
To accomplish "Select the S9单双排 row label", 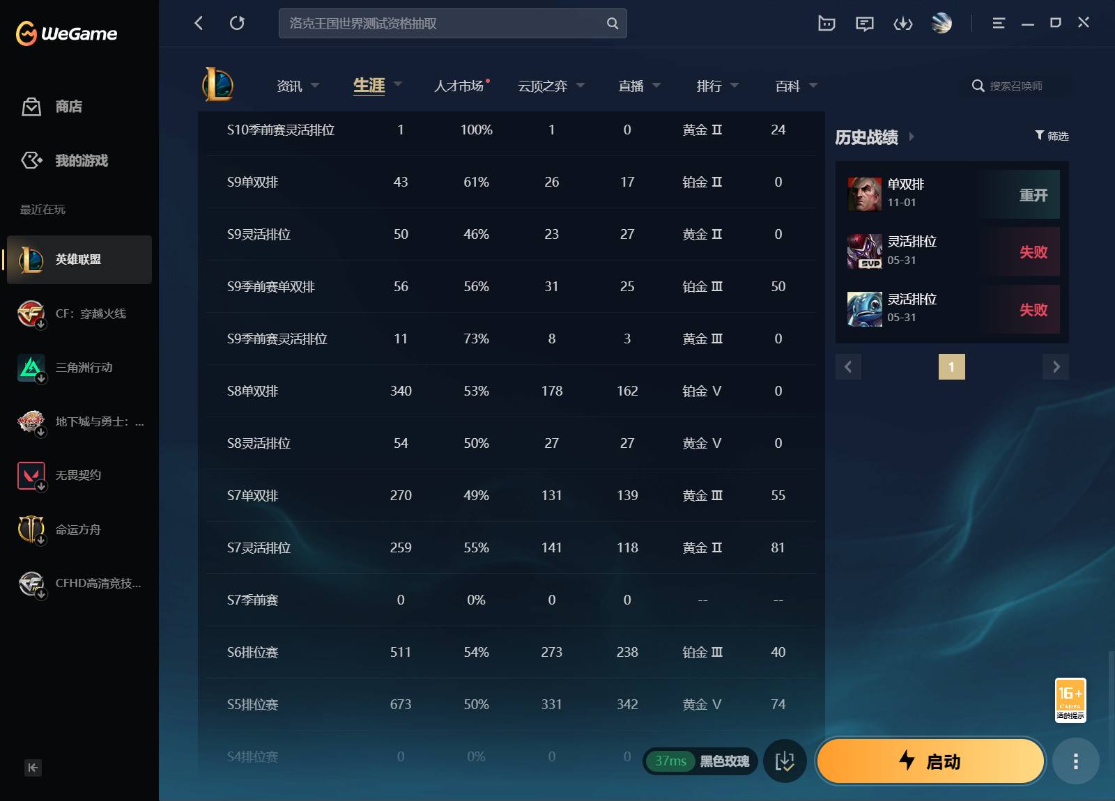I will click(x=252, y=182).
